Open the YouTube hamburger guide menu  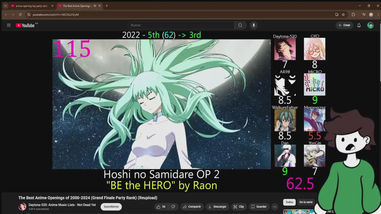[x=9, y=25]
